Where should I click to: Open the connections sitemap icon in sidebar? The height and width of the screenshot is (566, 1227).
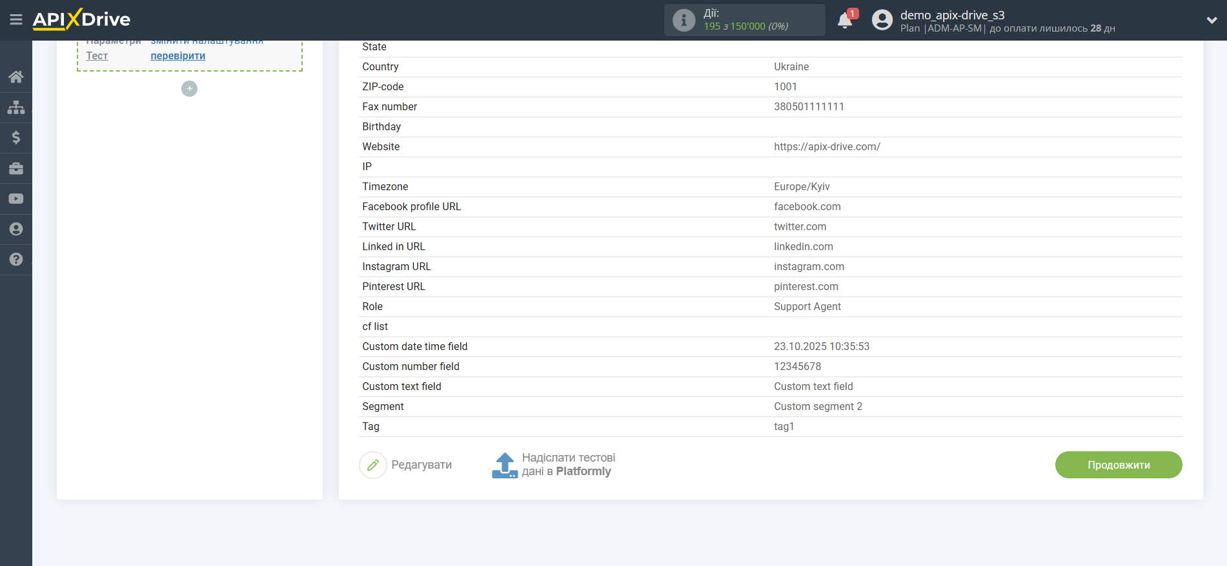pos(16,107)
